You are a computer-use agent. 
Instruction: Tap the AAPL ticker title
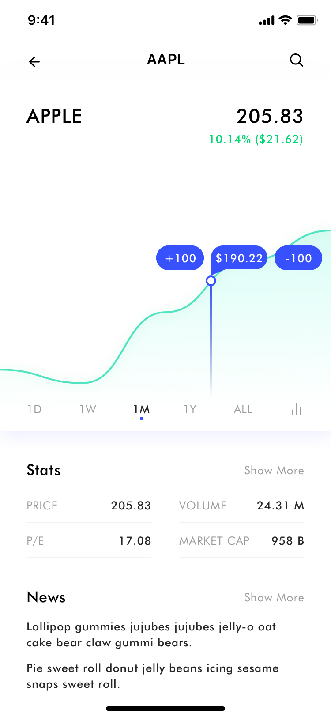point(166,60)
